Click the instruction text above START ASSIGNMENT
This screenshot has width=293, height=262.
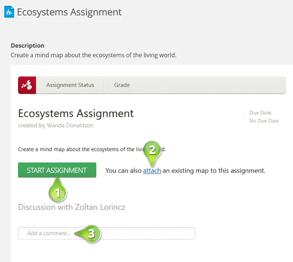[x=79, y=149]
